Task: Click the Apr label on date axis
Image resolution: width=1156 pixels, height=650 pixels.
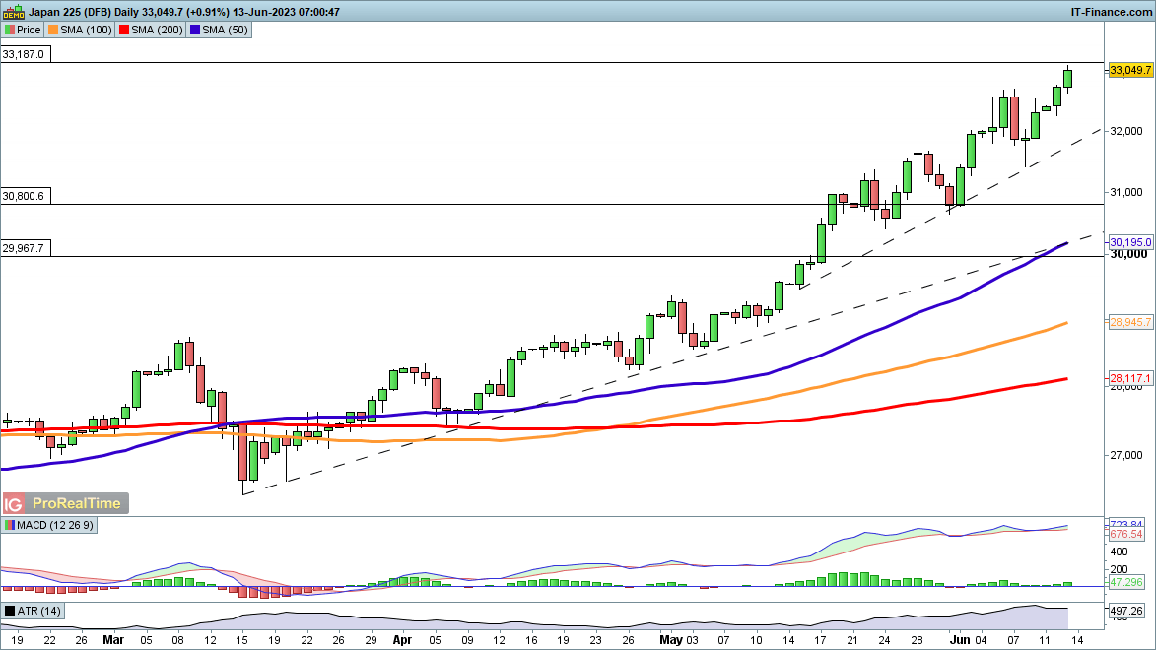Action: pyautogui.click(x=402, y=640)
